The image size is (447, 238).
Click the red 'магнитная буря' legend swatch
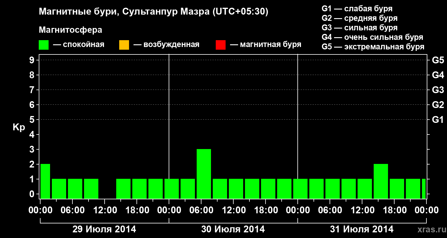pos(221,45)
